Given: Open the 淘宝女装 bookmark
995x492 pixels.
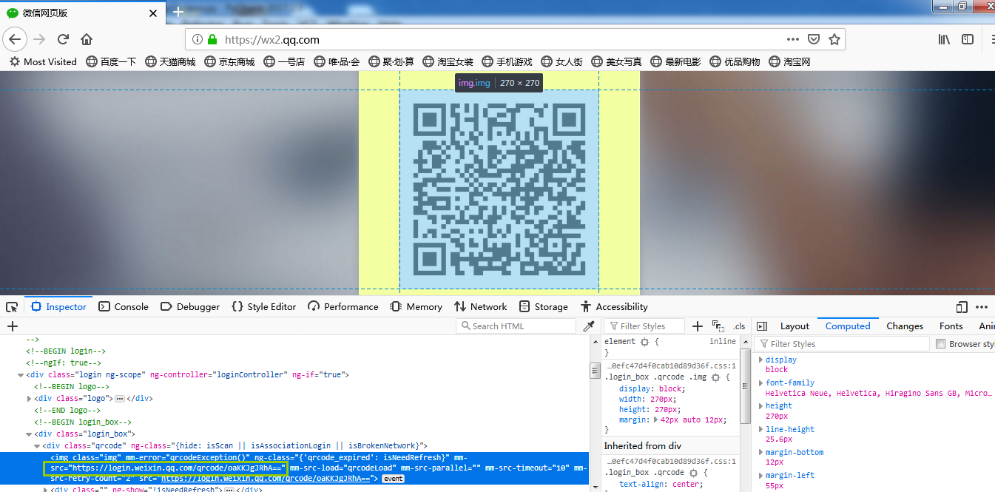Looking at the screenshot, I should [x=448, y=61].
